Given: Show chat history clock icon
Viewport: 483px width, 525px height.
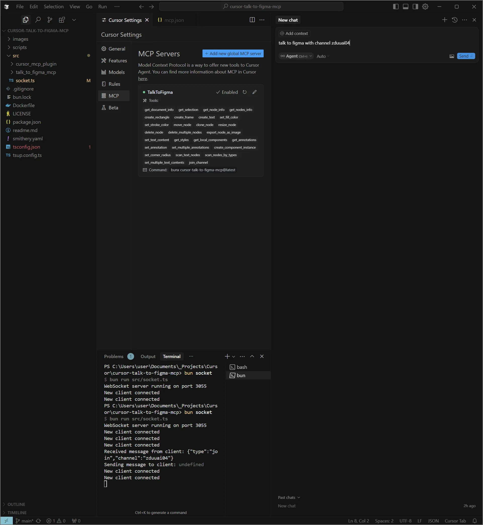Looking at the screenshot, I should [x=455, y=20].
